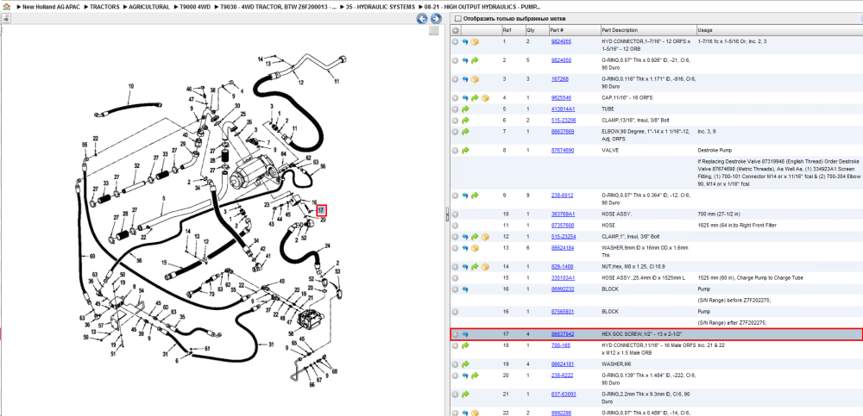The width and height of the screenshot is (863, 416).
Task: Click the blue arrow in the 86637942 row
Action: point(465,334)
